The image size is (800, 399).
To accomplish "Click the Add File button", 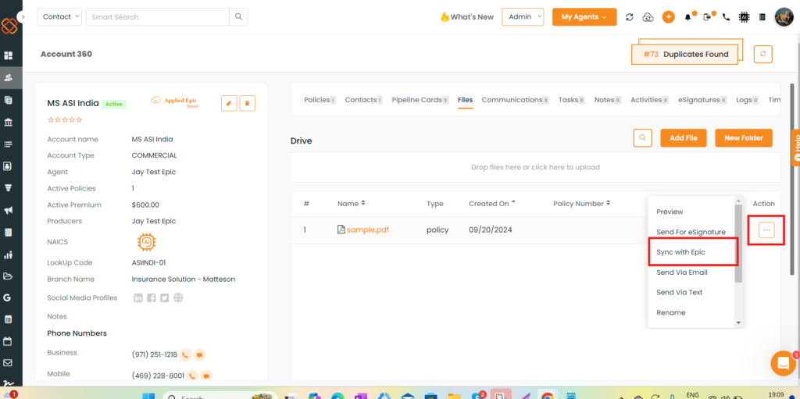I will coord(683,137).
